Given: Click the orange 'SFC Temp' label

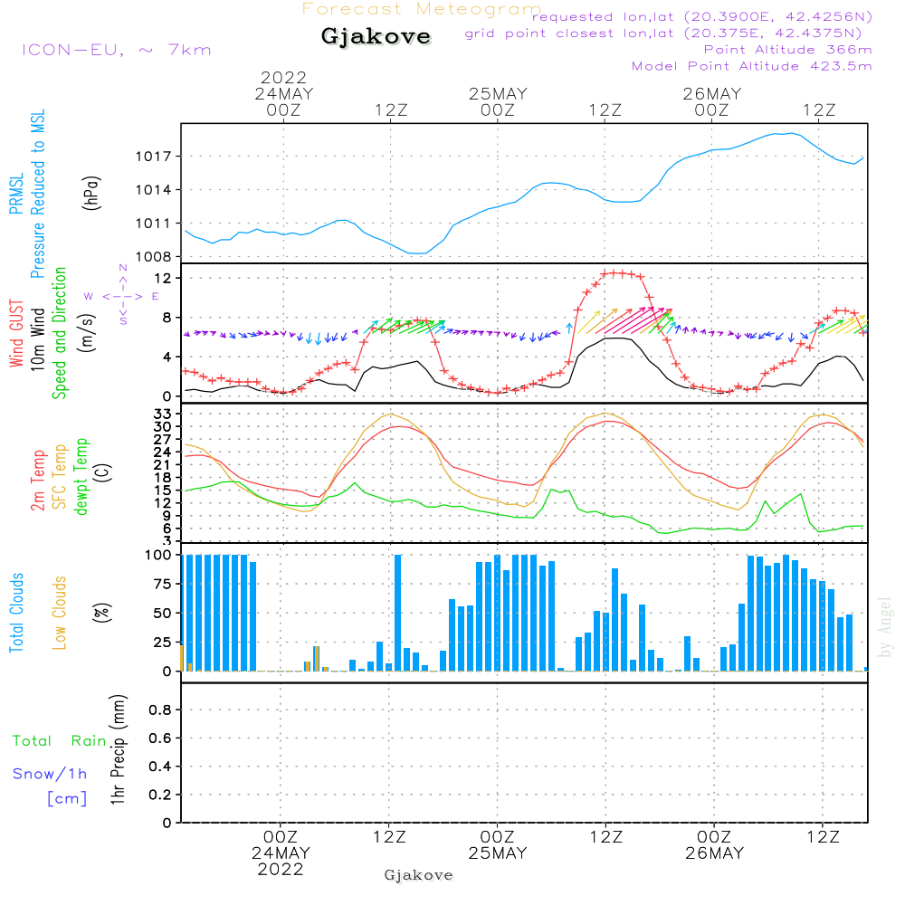Looking at the screenshot, I should (x=60, y=477).
